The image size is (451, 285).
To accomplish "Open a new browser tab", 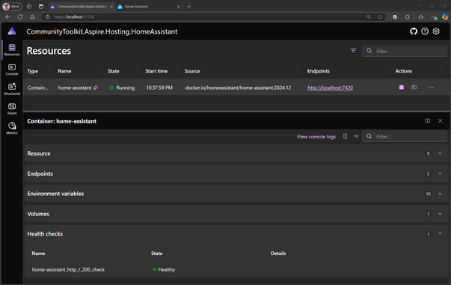I will click(189, 6).
